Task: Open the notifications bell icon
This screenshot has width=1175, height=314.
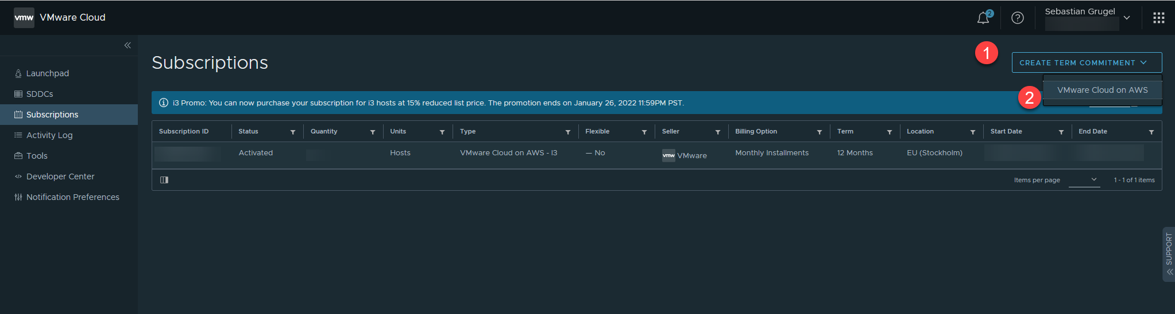Action: [x=983, y=18]
